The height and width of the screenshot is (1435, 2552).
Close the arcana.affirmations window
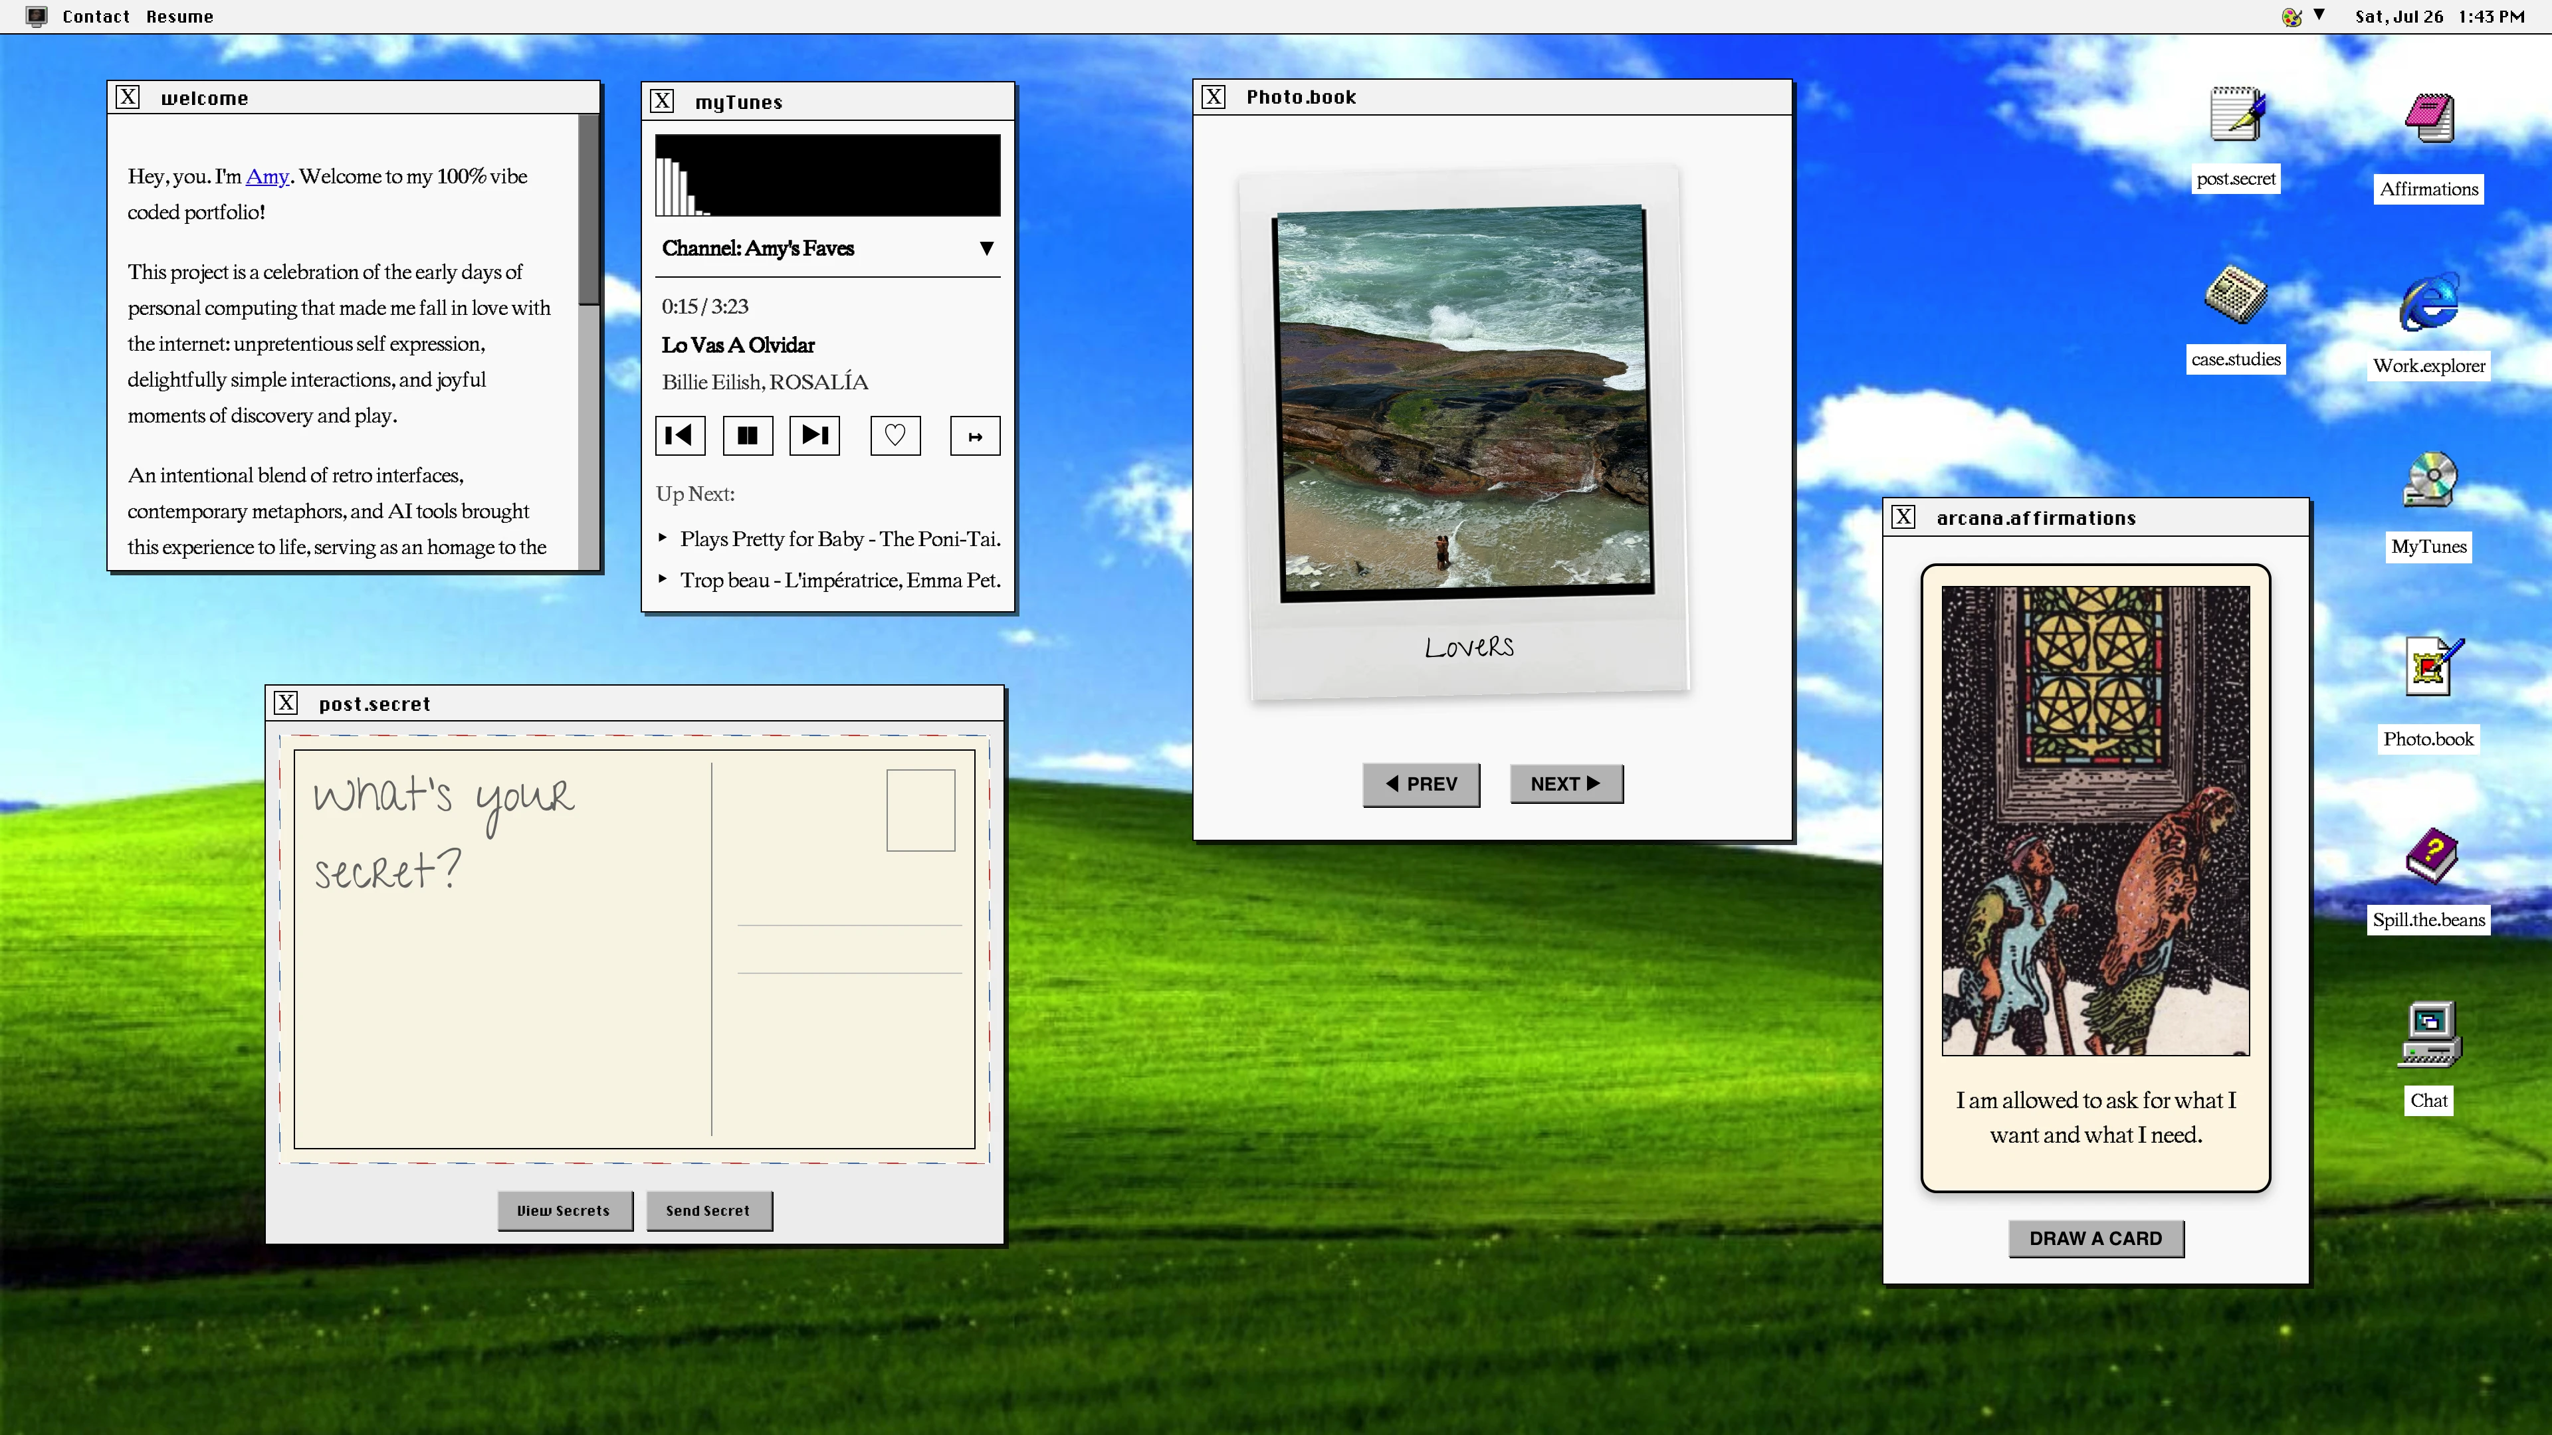pos(1903,517)
